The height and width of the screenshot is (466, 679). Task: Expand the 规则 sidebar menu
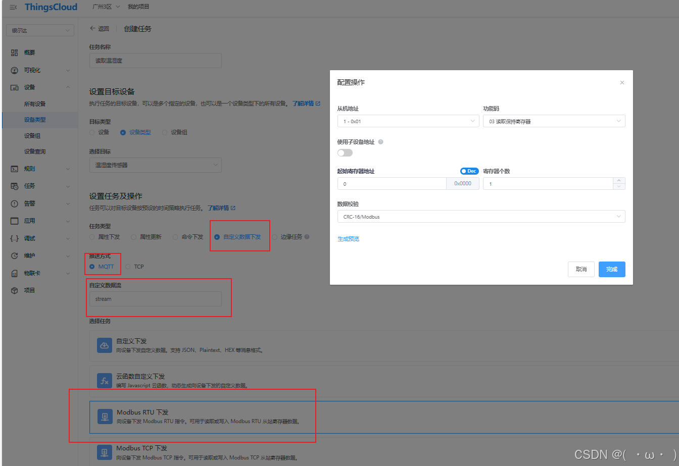tap(68, 169)
